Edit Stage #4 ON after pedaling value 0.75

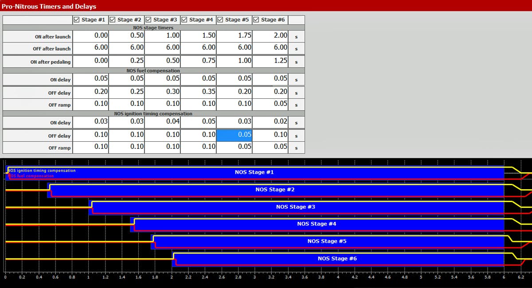(198, 61)
